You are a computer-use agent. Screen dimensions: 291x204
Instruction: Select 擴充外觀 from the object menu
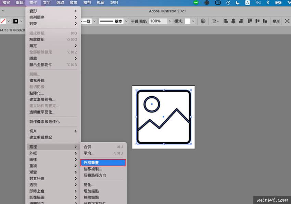(x=36, y=81)
